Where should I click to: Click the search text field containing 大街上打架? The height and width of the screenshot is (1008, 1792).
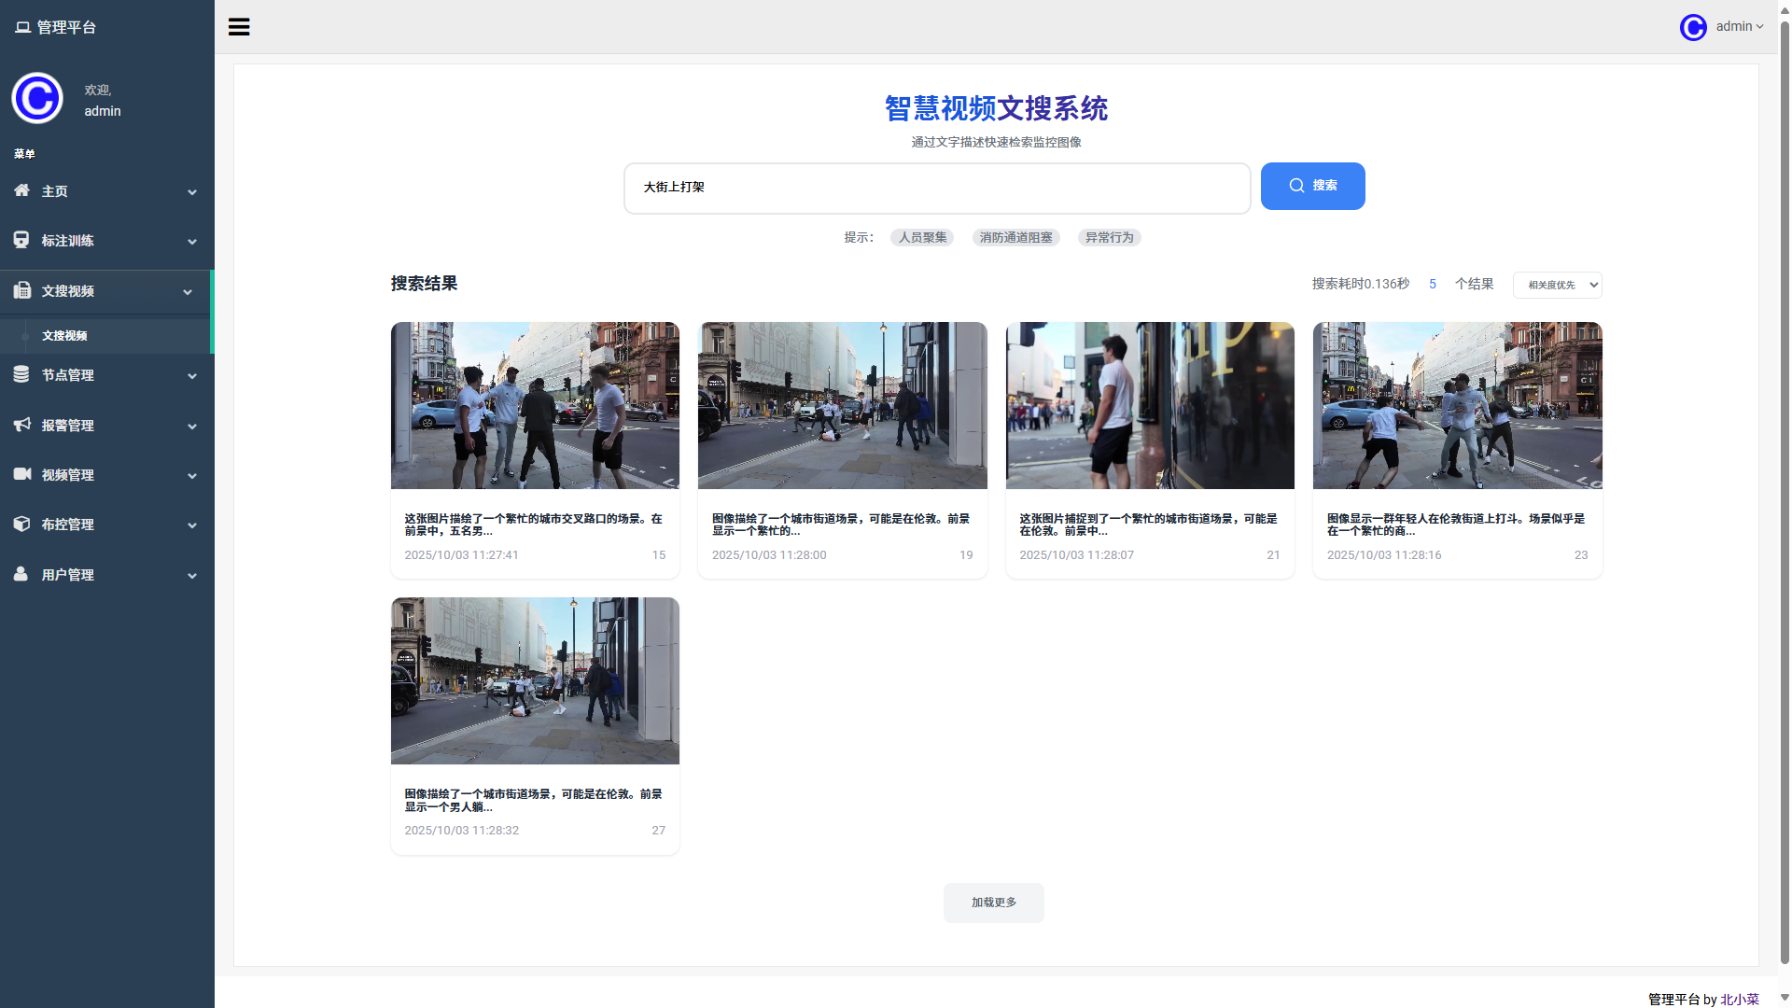[x=936, y=188]
